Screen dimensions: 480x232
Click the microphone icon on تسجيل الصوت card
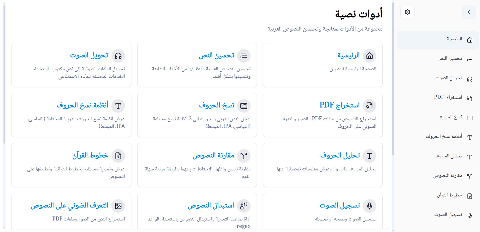[370, 206]
